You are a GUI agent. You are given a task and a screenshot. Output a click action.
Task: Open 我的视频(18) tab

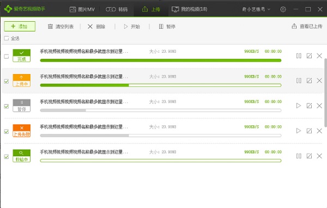(x=189, y=9)
